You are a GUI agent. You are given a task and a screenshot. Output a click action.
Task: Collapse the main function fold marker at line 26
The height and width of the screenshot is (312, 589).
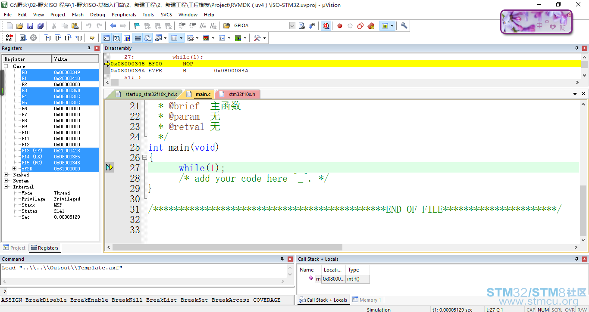pyautogui.click(x=144, y=158)
